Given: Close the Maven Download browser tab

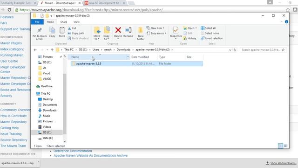Looking at the screenshot, I should tap(80, 3).
